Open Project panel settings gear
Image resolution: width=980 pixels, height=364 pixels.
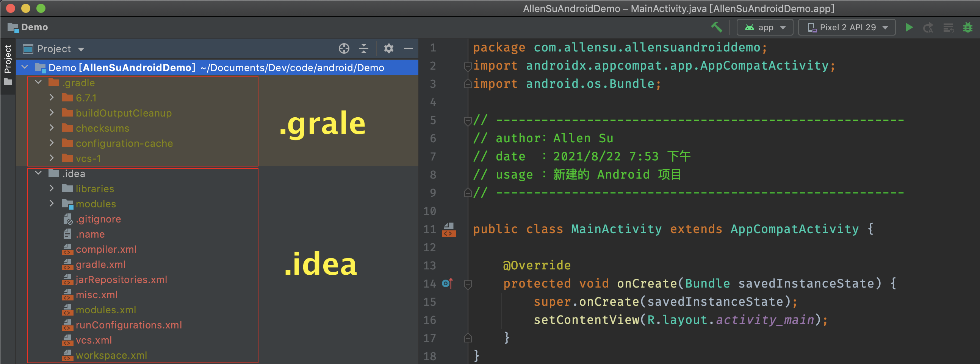388,49
